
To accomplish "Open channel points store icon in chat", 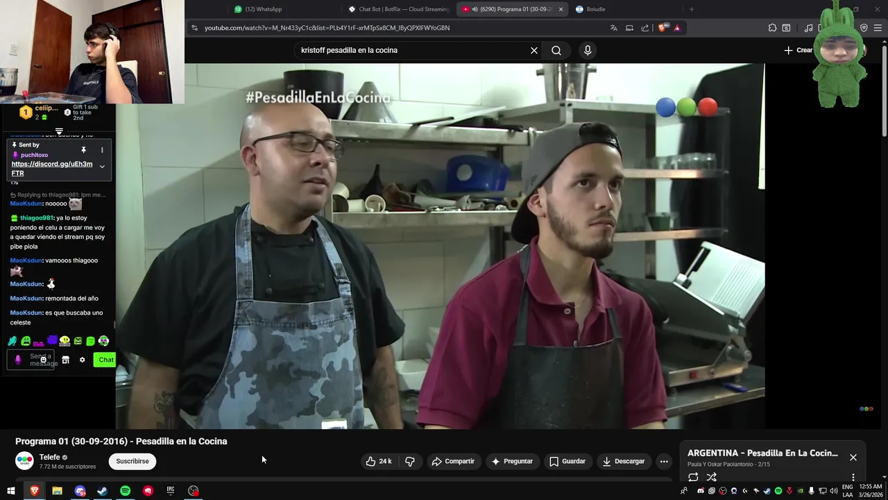I will point(65,360).
